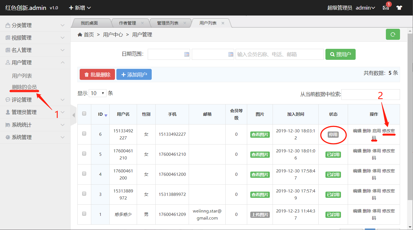Viewport: 413px width, 230px height.
Task: Click 启用 link for user ID 6
Action: [377, 131]
